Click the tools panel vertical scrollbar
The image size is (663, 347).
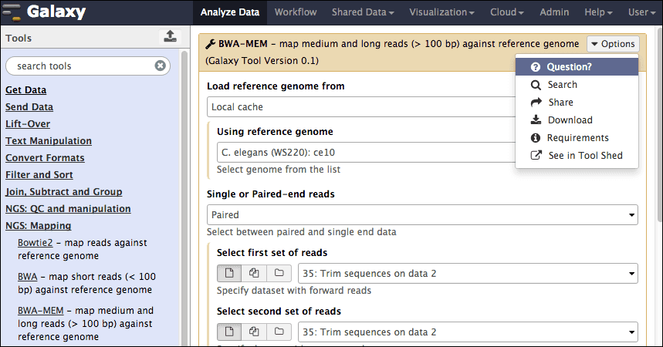[184, 199]
